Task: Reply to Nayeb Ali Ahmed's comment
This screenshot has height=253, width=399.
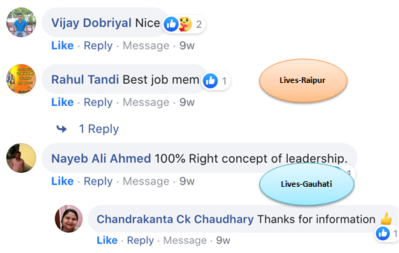Action: coord(99,181)
